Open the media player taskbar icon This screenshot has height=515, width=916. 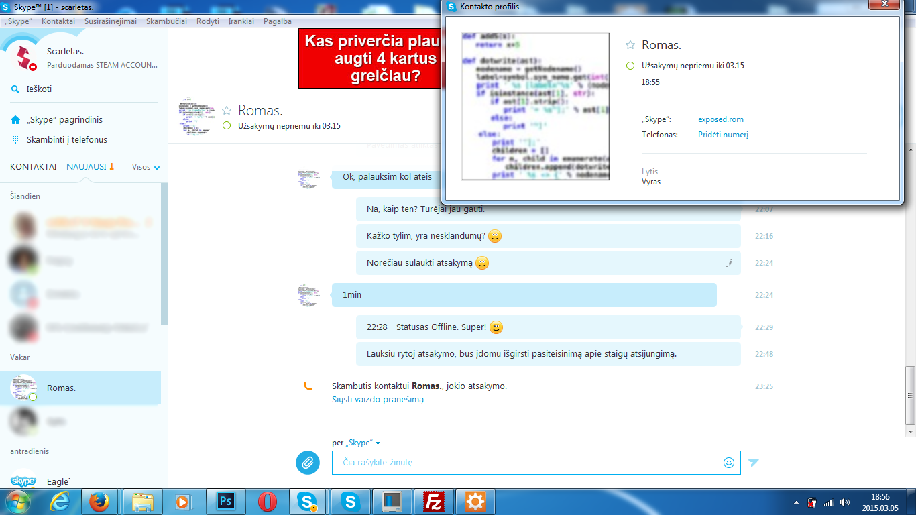(x=183, y=502)
